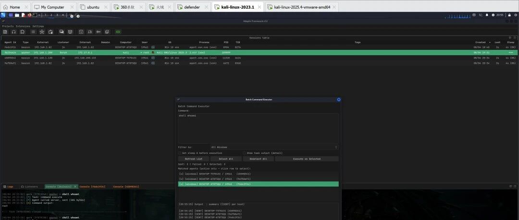Click the Select All button

226,159
